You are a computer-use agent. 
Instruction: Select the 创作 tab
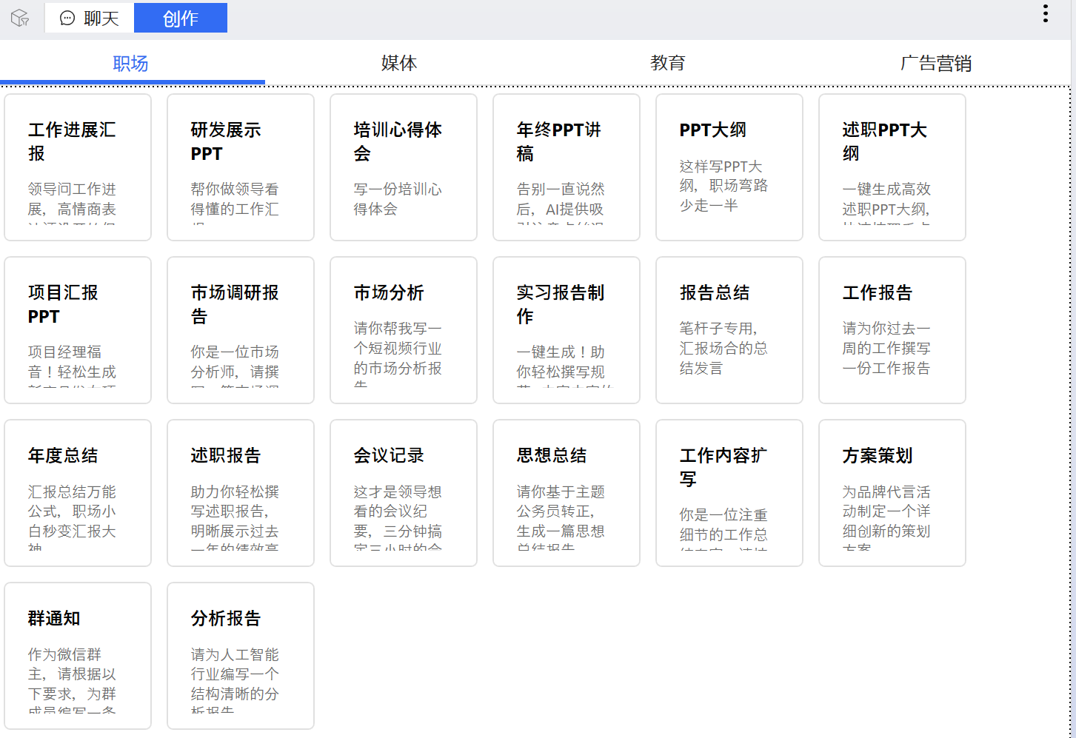pos(181,17)
